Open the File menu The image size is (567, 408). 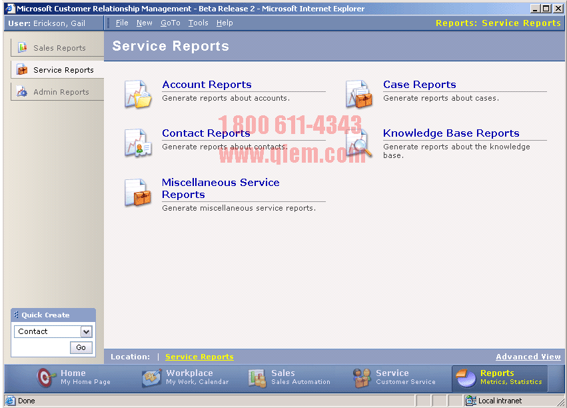[122, 23]
